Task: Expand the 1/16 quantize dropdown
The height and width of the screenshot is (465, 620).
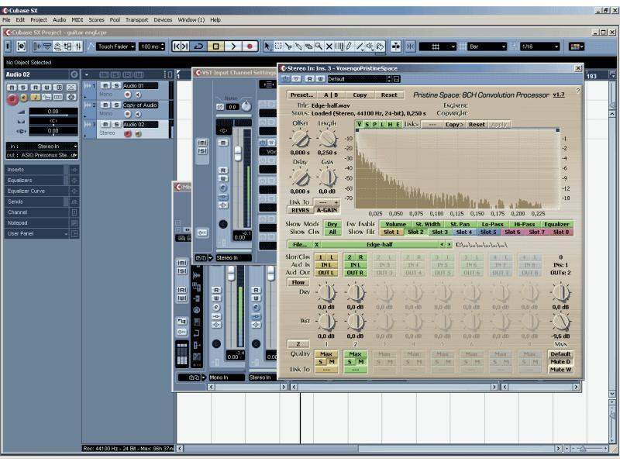Action: pos(540,46)
